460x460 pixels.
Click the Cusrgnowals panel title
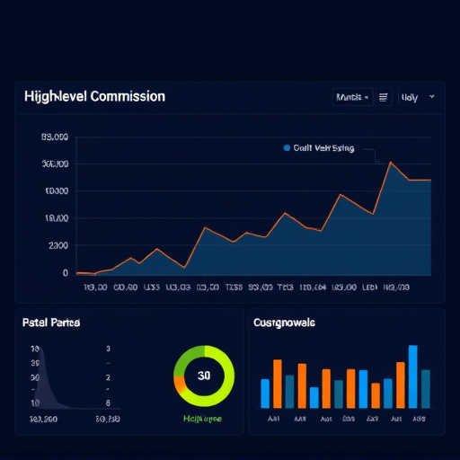pos(284,323)
